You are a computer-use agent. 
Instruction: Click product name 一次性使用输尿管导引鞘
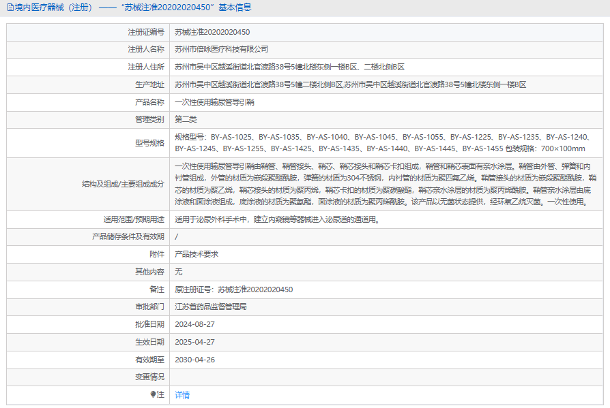214,102
